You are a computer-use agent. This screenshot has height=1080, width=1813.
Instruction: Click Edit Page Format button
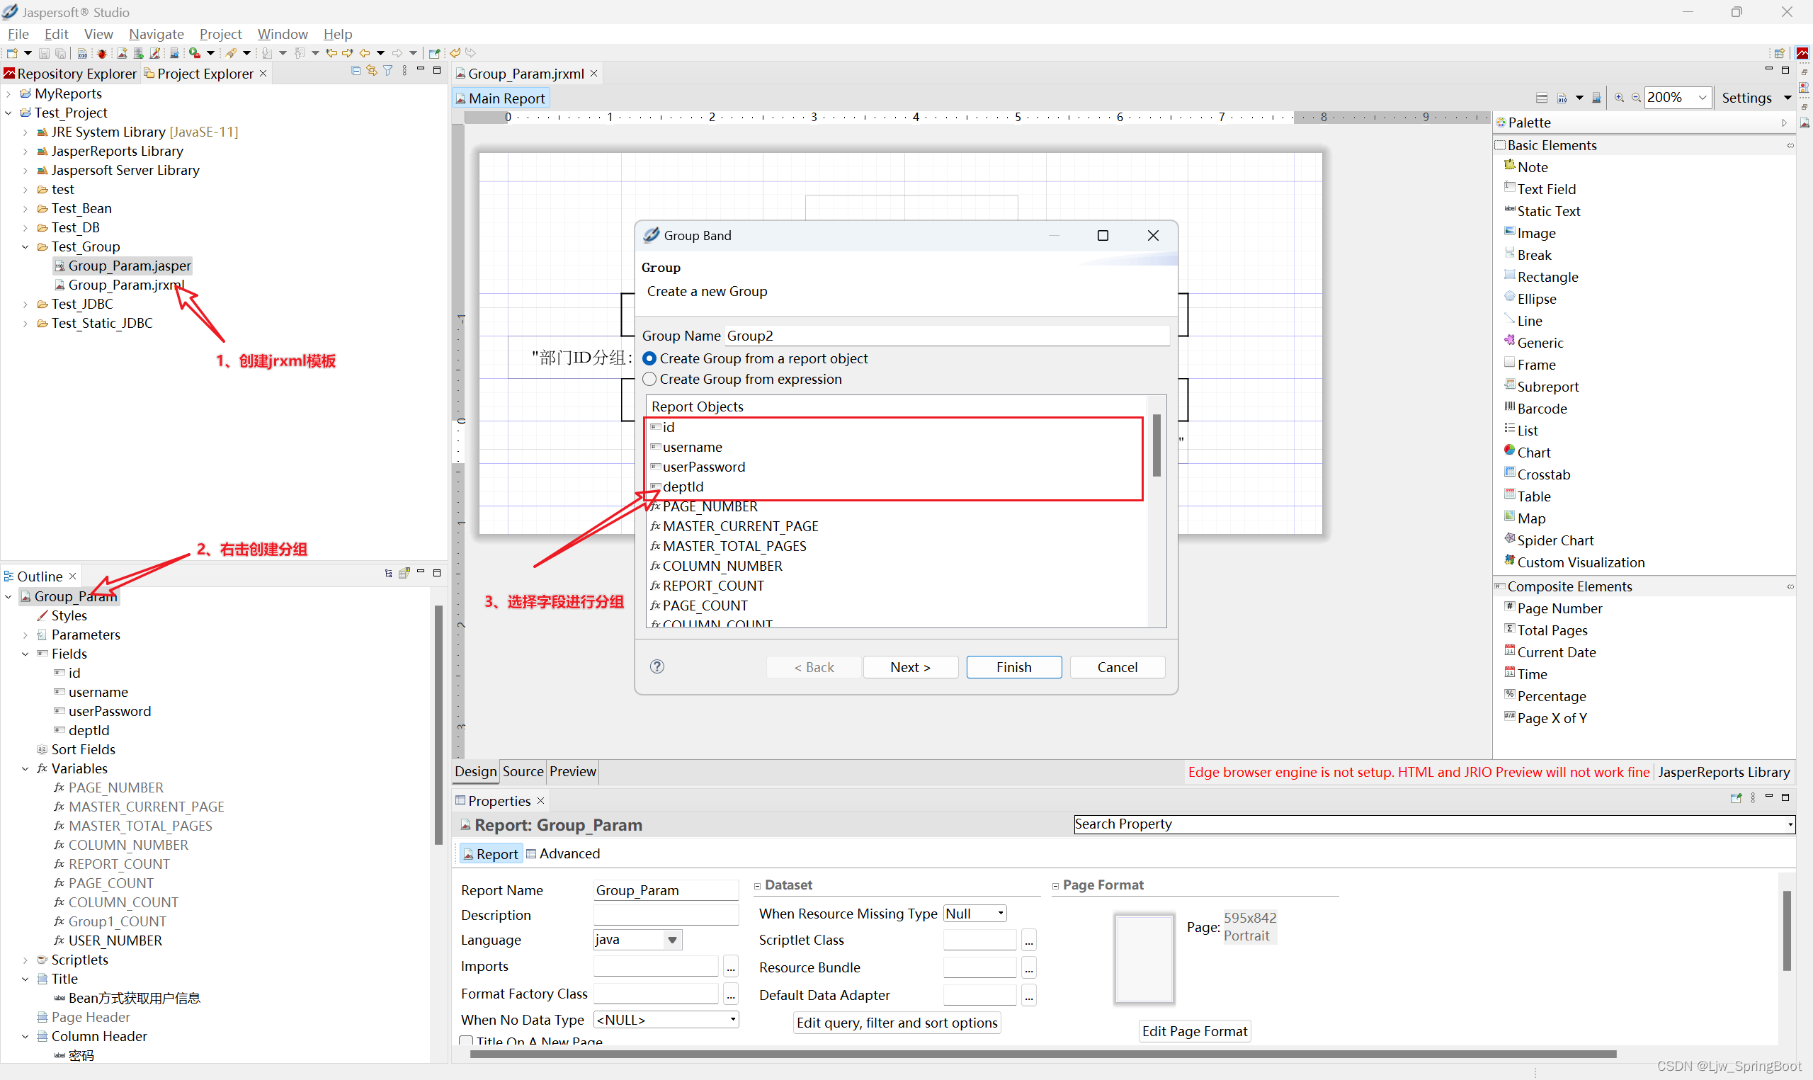pyautogui.click(x=1194, y=1030)
